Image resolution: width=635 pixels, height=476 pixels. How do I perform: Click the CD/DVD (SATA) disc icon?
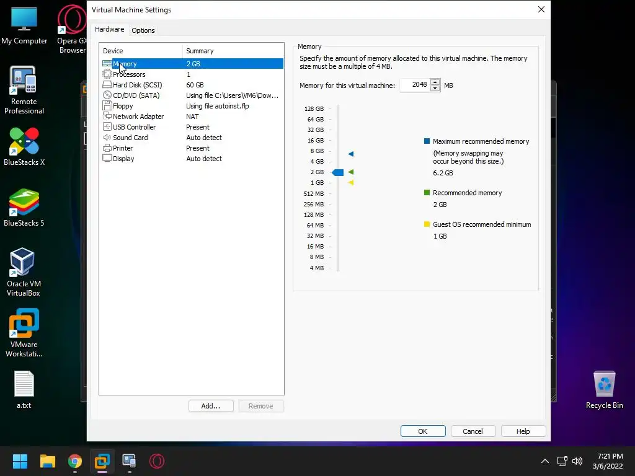click(x=107, y=95)
